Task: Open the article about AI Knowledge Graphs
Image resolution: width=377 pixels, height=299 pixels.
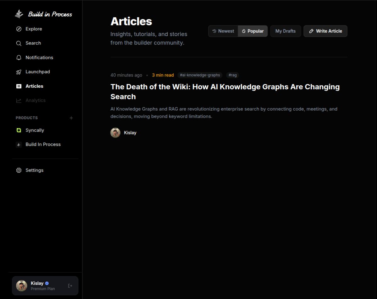Action: [225, 92]
